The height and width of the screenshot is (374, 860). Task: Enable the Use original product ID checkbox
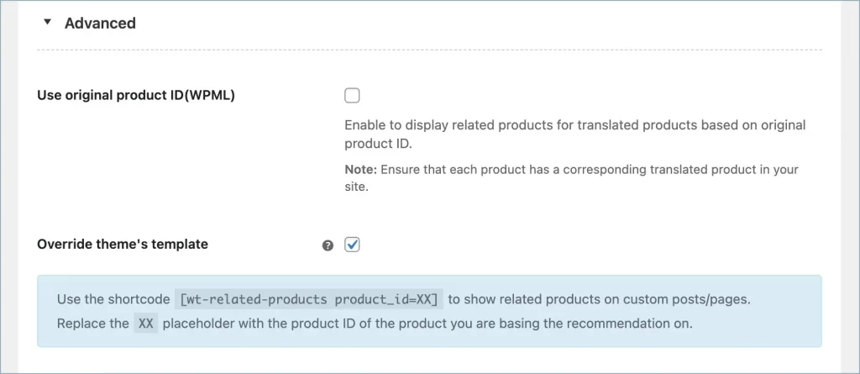(x=353, y=96)
